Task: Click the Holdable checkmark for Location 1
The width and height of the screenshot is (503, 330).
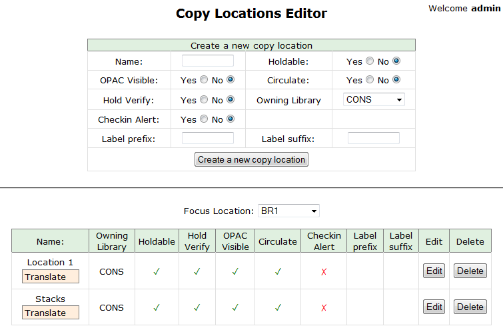Action: point(156,271)
